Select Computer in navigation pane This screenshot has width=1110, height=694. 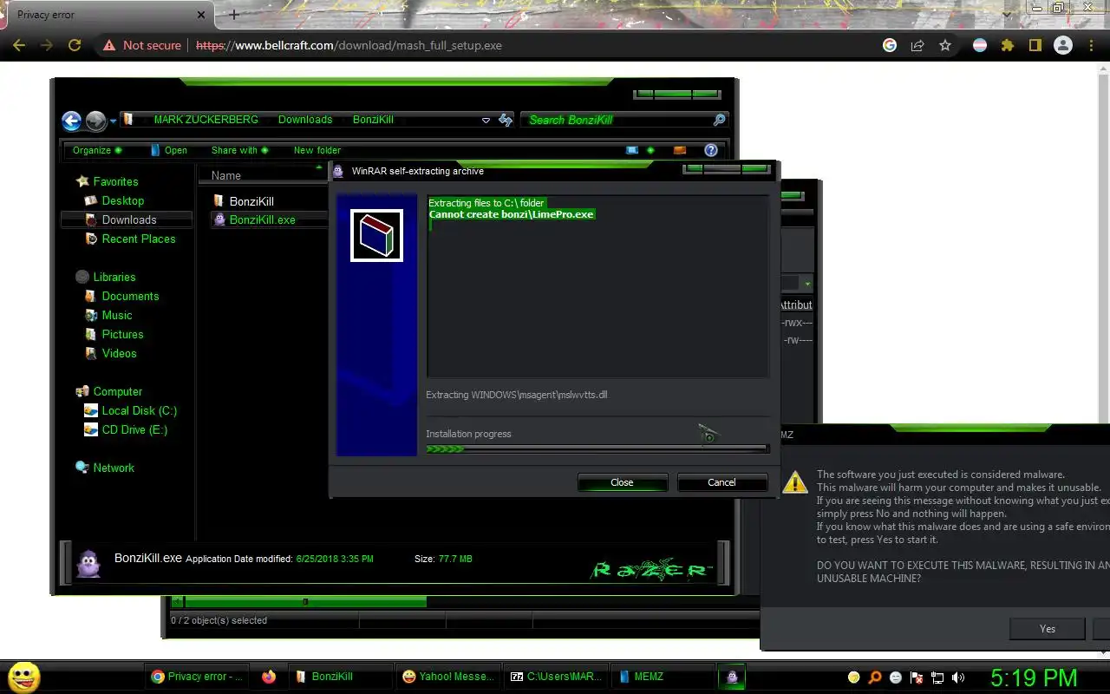coord(109,391)
